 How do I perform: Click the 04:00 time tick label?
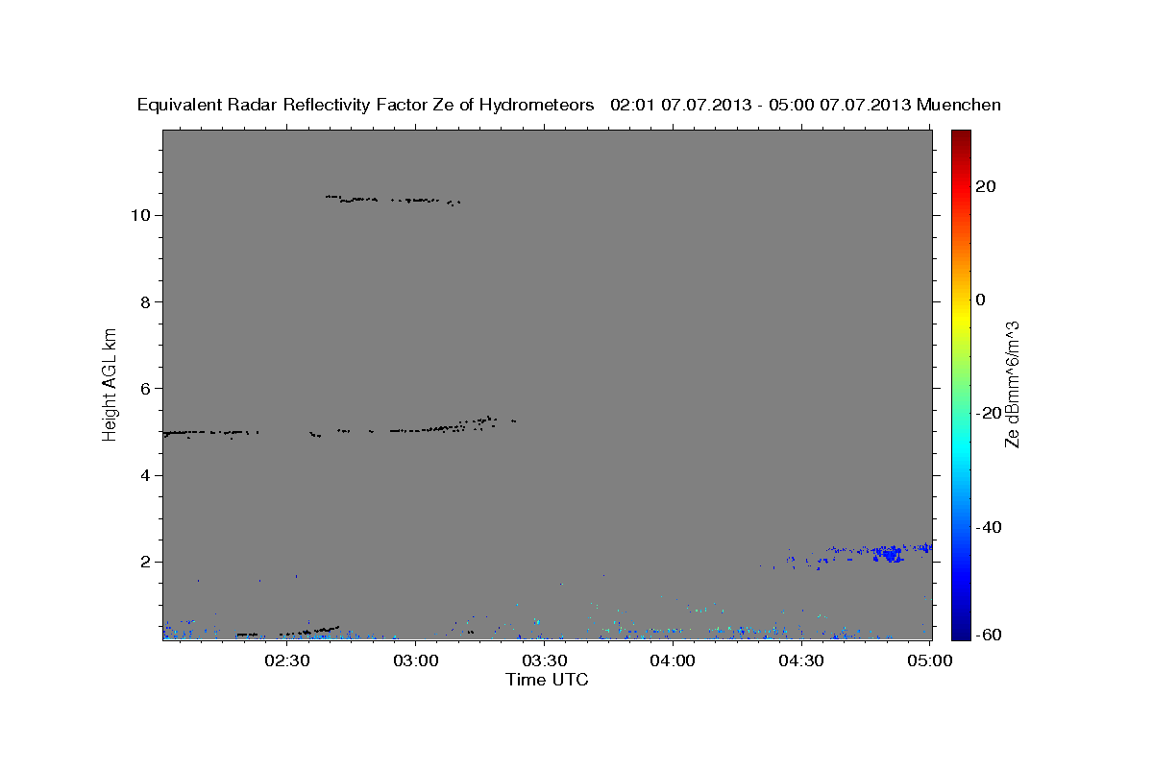click(x=673, y=660)
